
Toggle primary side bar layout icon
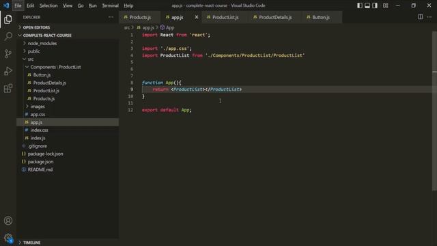point(360,5)
